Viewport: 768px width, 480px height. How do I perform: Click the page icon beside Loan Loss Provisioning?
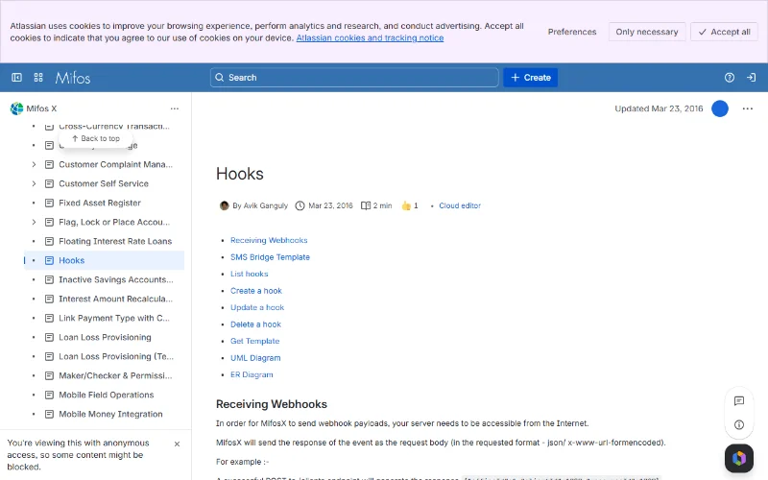(x=49, y=338)
